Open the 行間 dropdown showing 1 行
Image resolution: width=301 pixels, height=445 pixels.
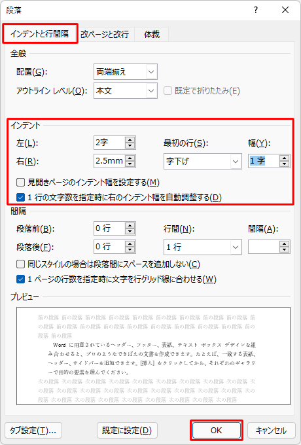203,247
